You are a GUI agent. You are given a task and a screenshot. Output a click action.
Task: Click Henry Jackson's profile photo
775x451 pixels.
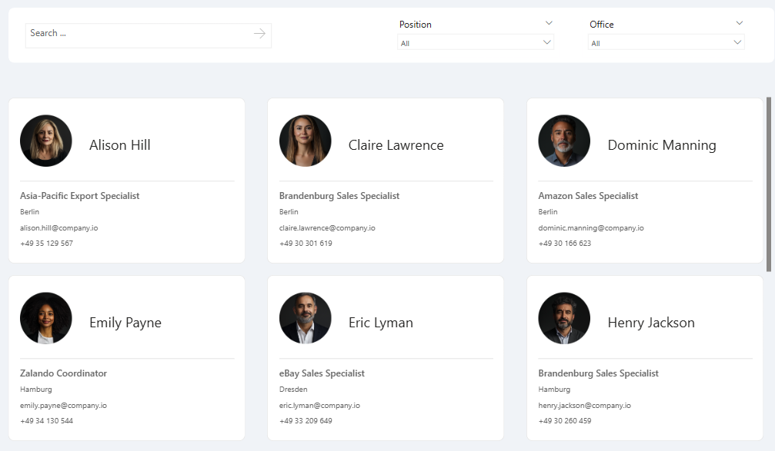(564, 318)
